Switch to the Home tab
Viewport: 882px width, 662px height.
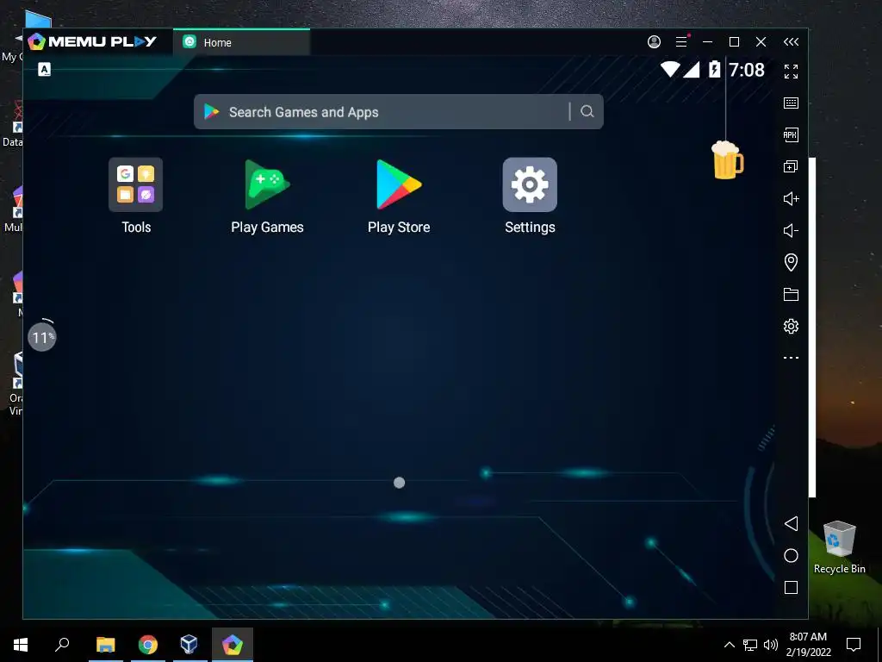[x=241, y=42]
